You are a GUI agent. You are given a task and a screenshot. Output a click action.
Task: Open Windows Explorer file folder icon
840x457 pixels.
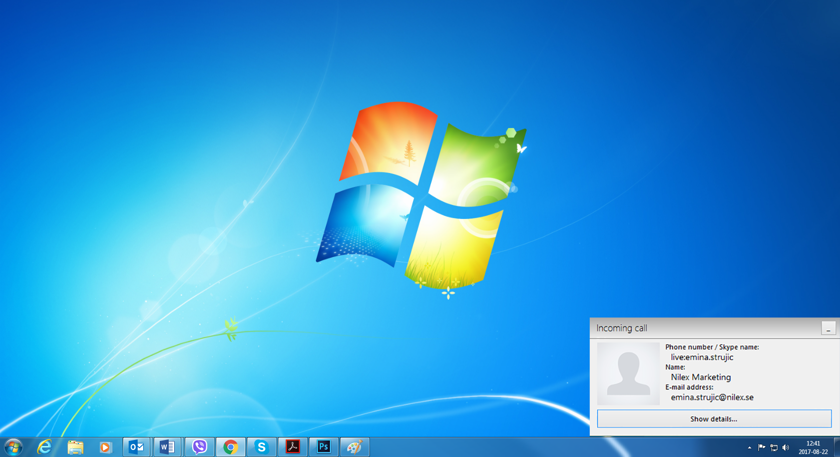[75, 446]
